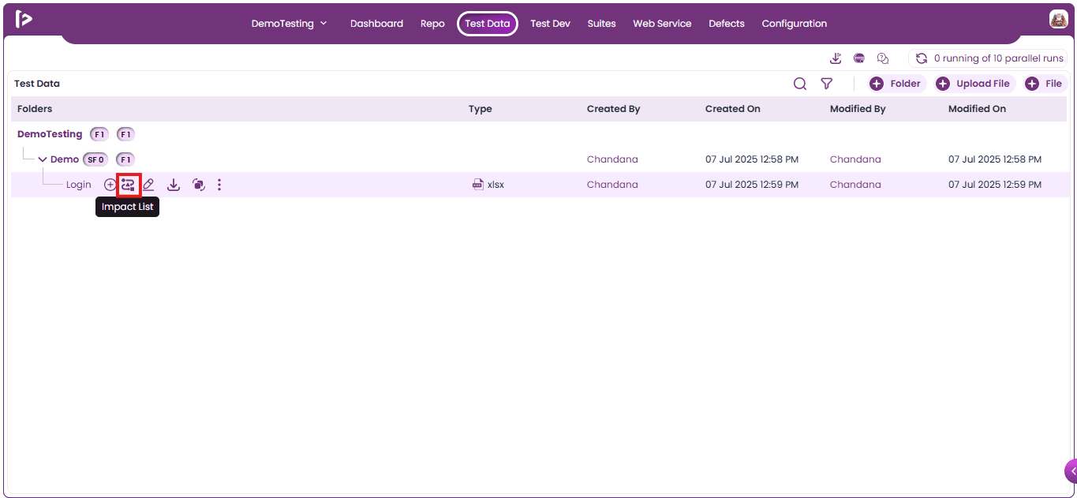Click the Modified On column header
Image resolution: width=1077 pixels, height=498 pixels.
coord(977,109)
